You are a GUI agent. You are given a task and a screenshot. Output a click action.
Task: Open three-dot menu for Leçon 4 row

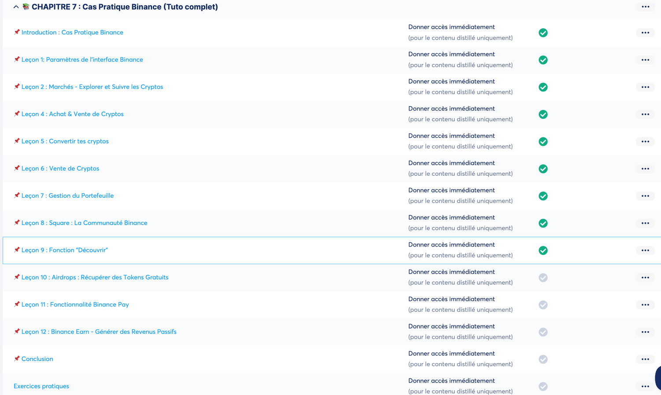click(645, 114)
